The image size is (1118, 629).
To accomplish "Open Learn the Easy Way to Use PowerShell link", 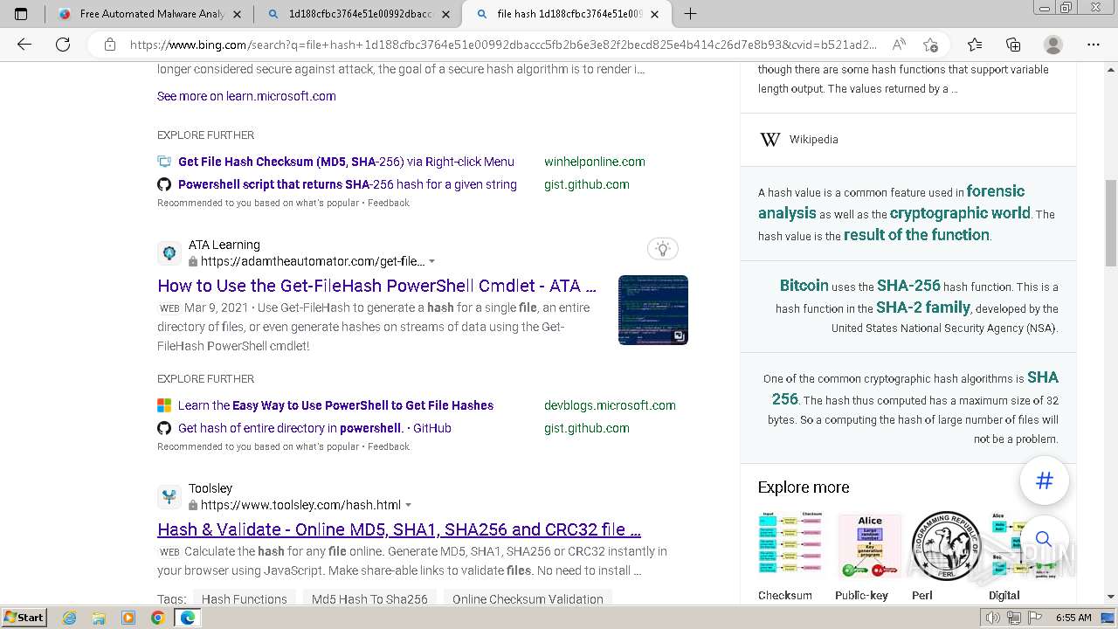I will pos(335,405).
